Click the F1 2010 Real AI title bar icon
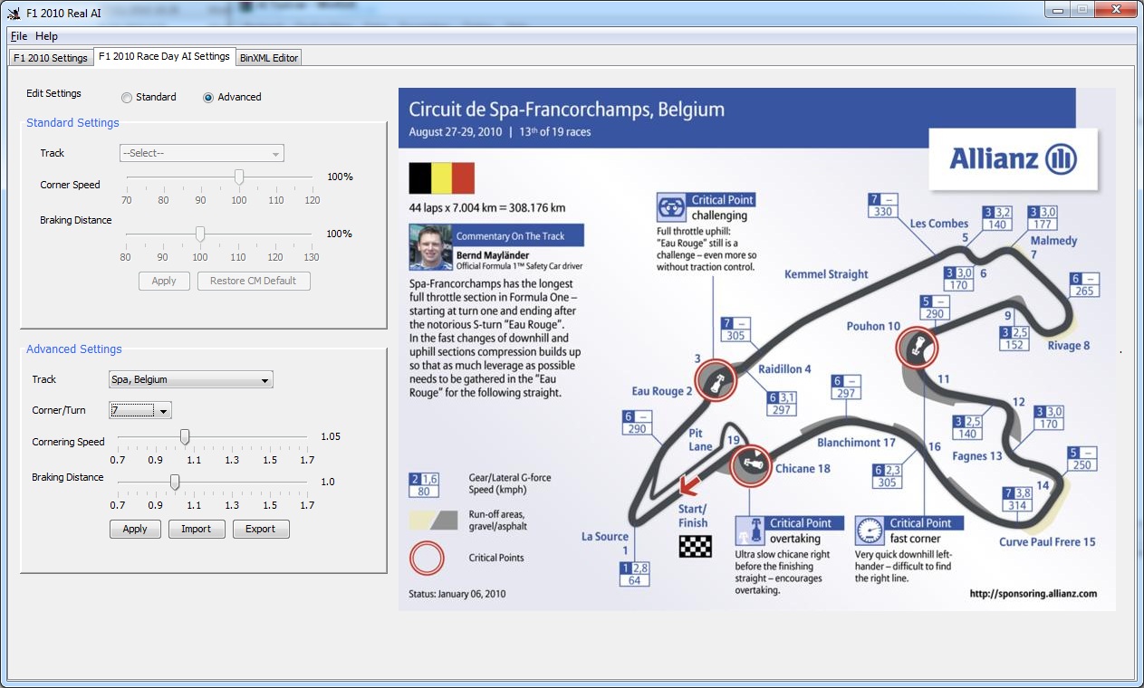Viewport: 1144px width, 688px height. pos(14,12)
